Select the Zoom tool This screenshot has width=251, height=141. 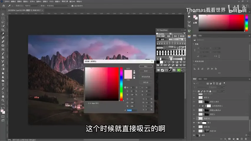[3, 100]
